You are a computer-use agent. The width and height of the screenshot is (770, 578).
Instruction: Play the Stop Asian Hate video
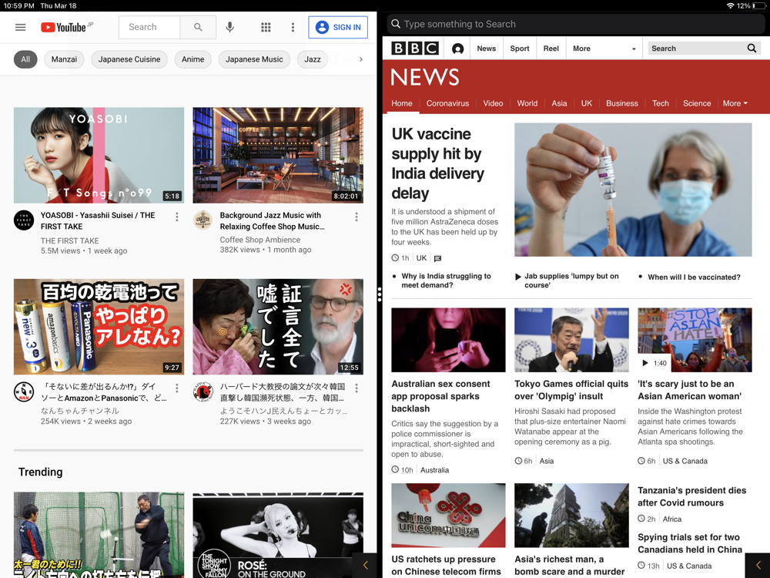[695, 340]
